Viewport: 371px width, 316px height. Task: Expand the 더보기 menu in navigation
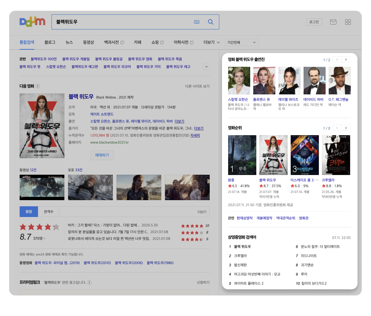pos(212,42)
